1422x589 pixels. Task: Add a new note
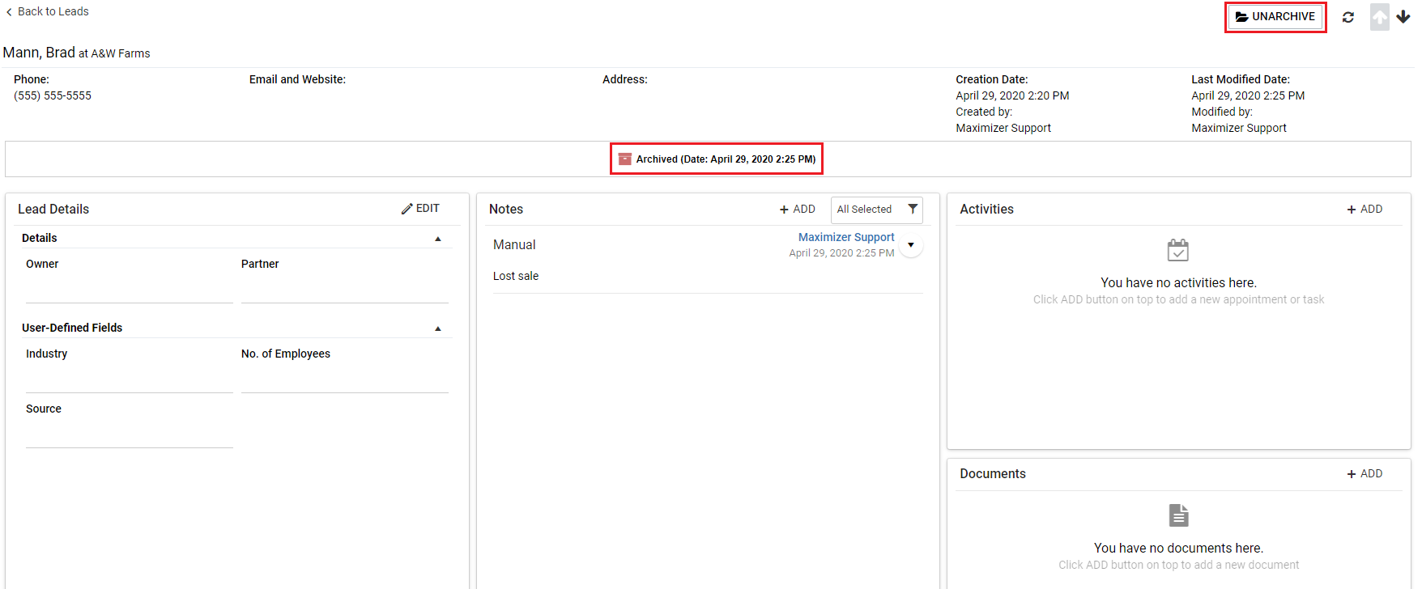click(798, 209)
